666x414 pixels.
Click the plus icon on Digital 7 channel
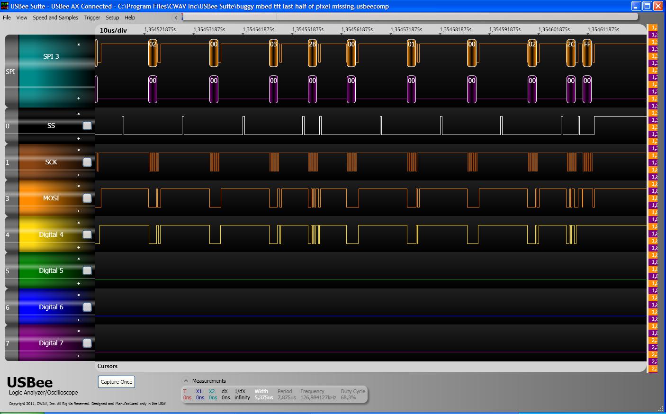pyautogui.click(x=79, y=356)
